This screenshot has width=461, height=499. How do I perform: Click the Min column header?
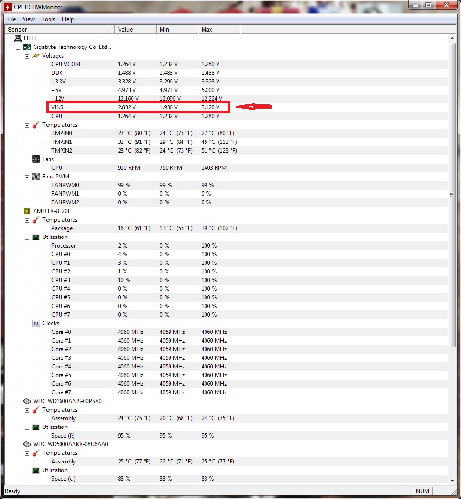tap(177, 30)
